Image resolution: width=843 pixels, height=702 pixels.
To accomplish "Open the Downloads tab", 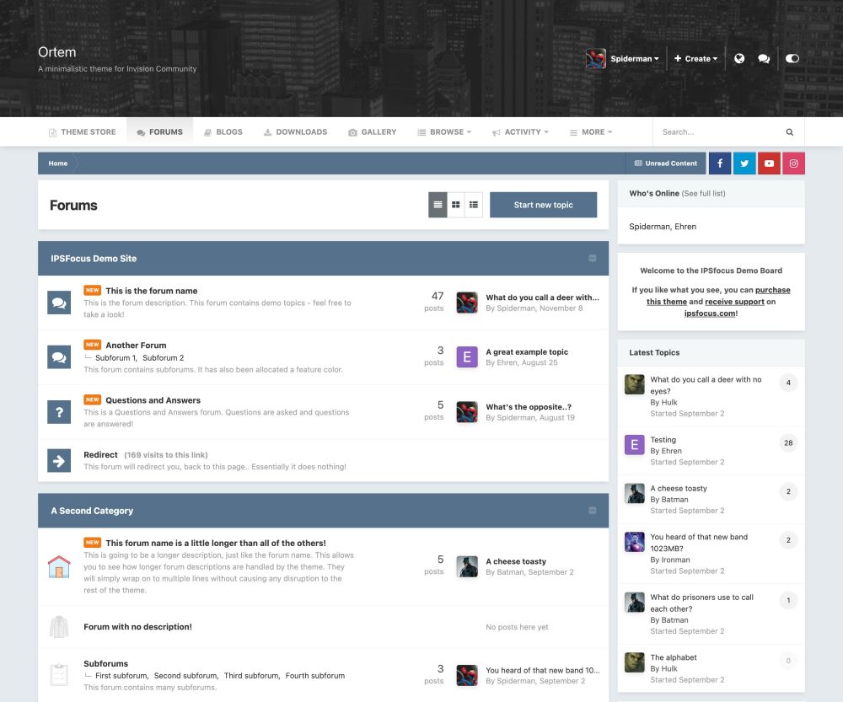I will 295,131.
